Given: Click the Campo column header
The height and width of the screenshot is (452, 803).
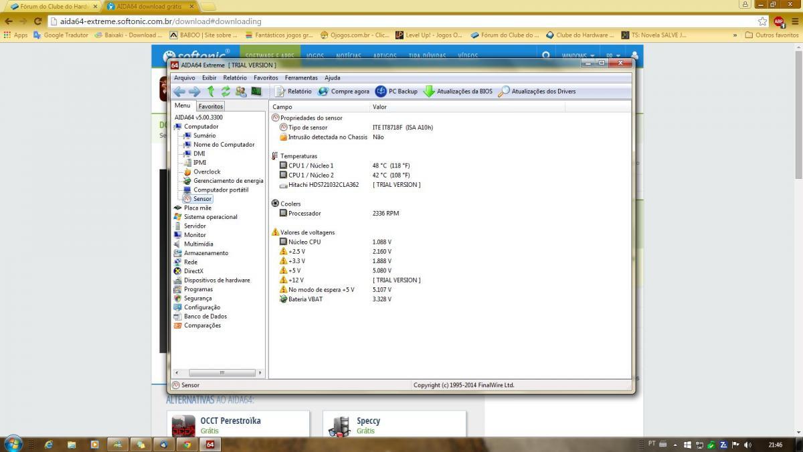Looking at the screenshot, I should point(319,107).
